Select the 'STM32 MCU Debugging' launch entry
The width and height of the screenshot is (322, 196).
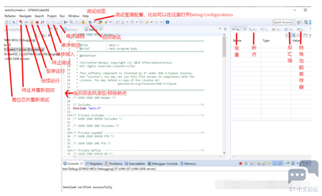coord(20,40)
